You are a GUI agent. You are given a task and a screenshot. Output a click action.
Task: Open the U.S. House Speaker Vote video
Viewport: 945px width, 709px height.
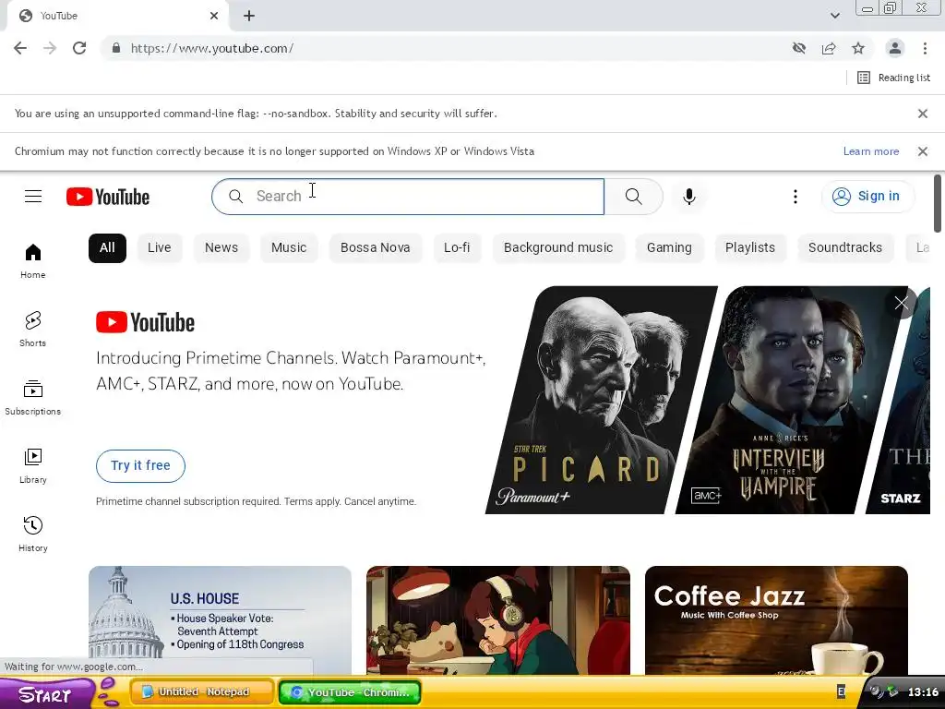coord(220,619)
